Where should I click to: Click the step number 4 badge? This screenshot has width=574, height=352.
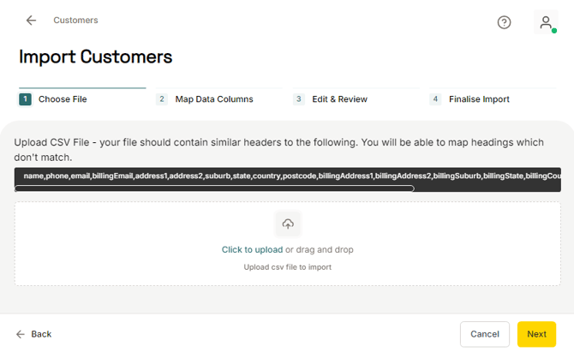click(x=435, y=99)
